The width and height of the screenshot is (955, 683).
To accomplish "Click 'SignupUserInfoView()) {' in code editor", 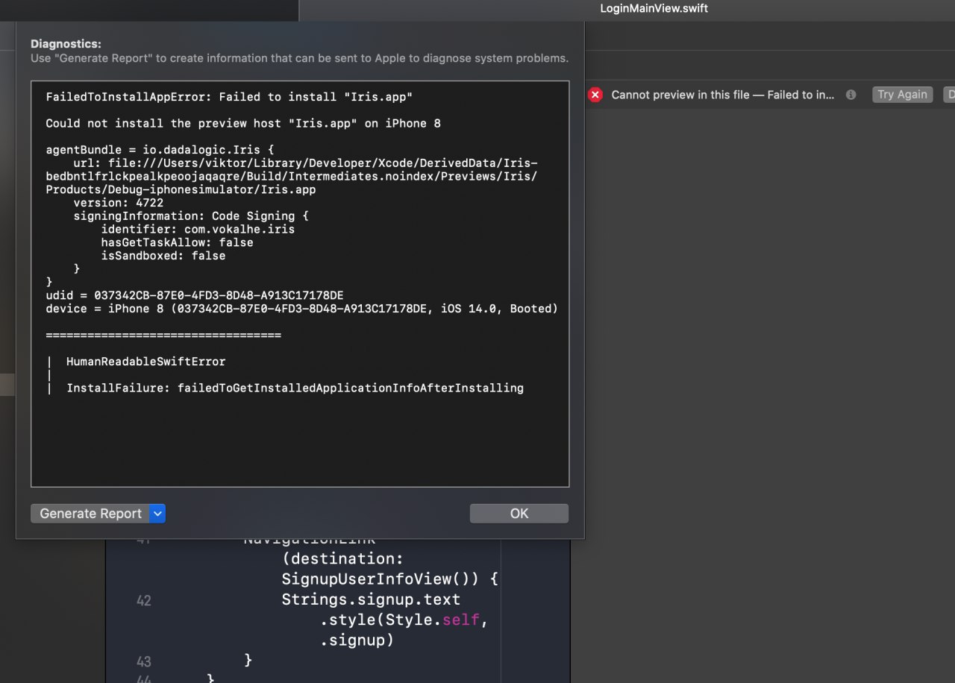I will (x=389, y=579).
